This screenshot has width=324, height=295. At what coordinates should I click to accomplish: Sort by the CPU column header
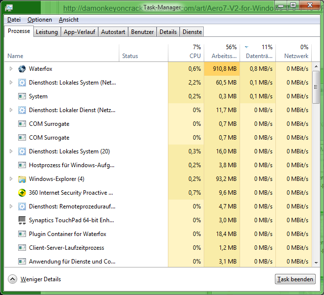pyautogui.click(x=186, y=53)
